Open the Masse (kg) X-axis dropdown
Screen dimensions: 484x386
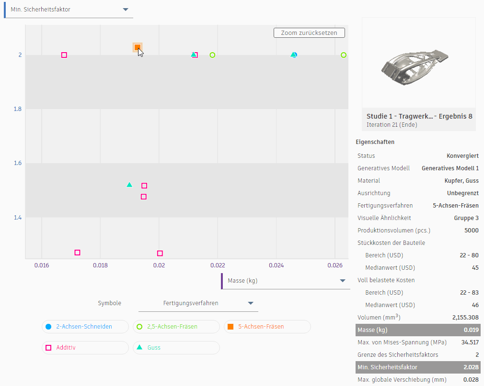tap(286, 281)
